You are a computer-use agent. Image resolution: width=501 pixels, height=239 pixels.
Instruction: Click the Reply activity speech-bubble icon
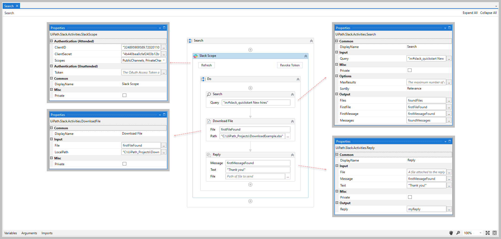click(209, 155)
